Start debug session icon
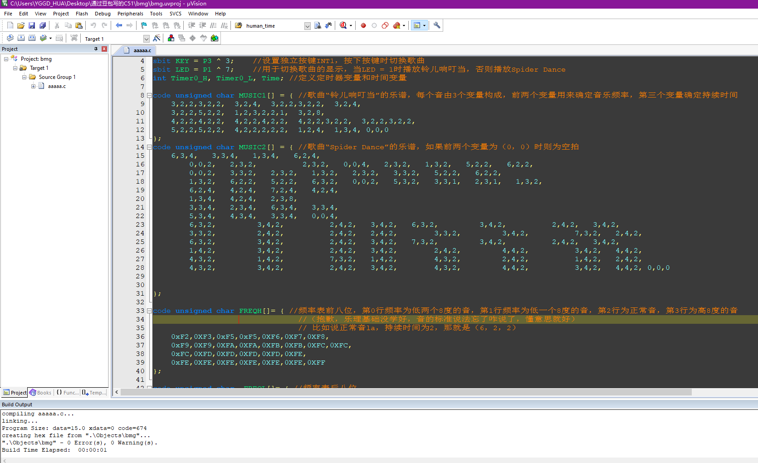The width and height of the screenshot is (758, 463). click(x=343, y=25)
